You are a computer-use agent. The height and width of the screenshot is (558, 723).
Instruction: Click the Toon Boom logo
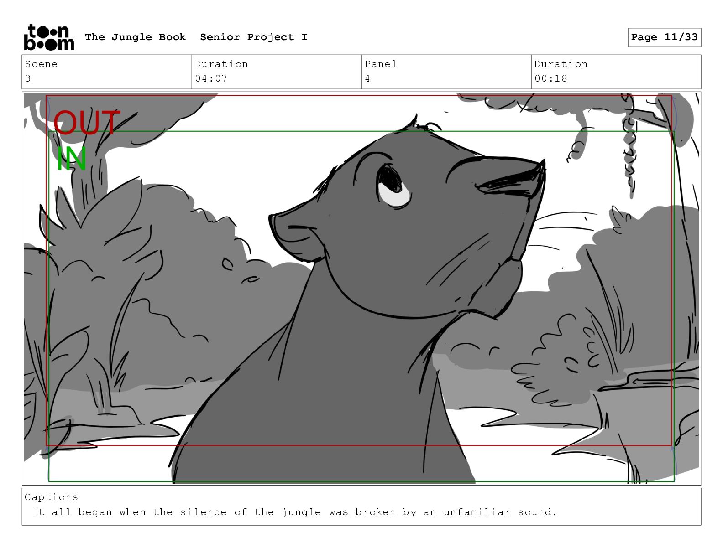pos(49,37)
